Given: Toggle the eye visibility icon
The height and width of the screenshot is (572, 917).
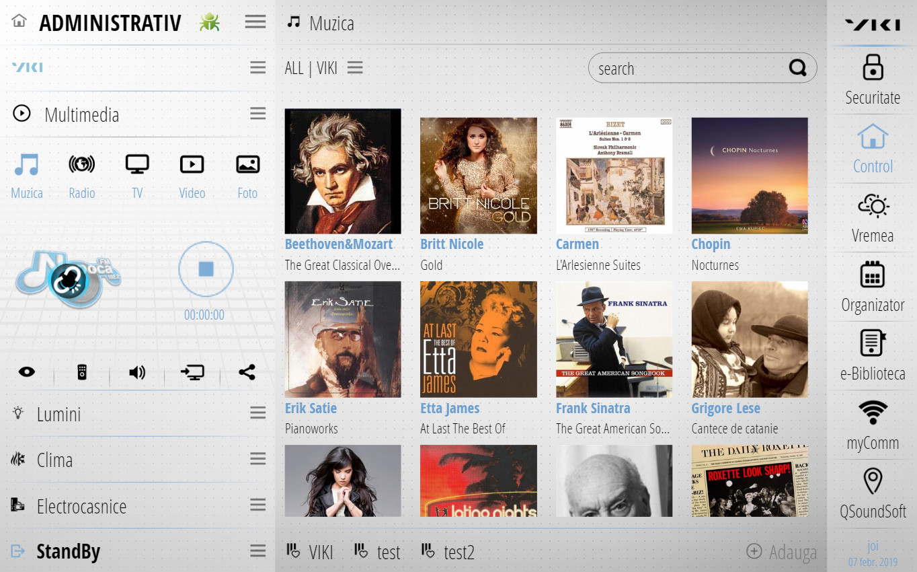Looking at the screenshot, I should [x=27, y=371].
